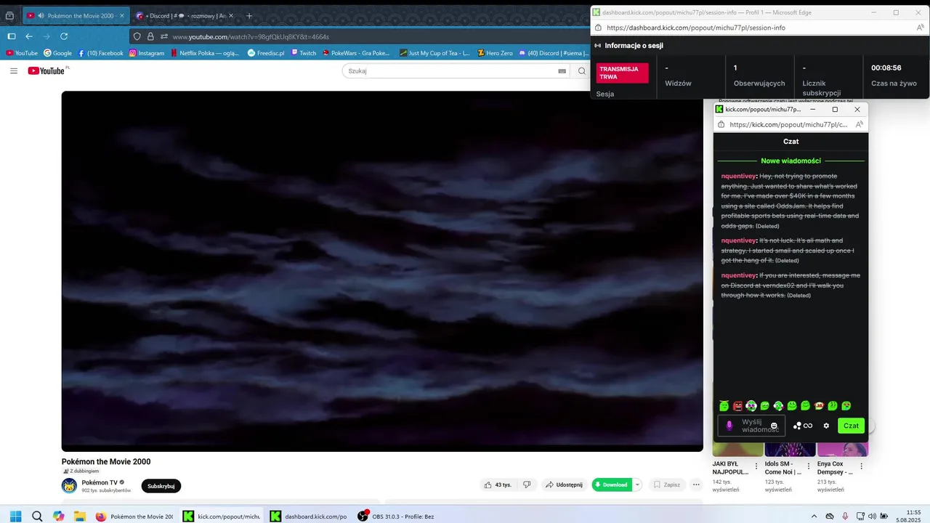The width and height of the screenshot is (930, 523).
Task: Open the video's three-dot more actions
Action: pyautogui.click(x=696, y=485)
